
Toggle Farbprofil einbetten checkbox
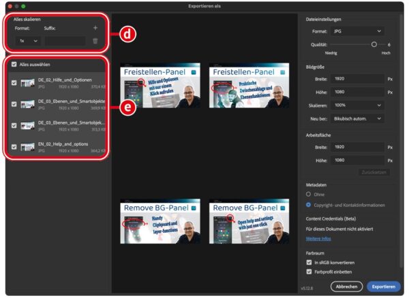click(x=309, y=271)
